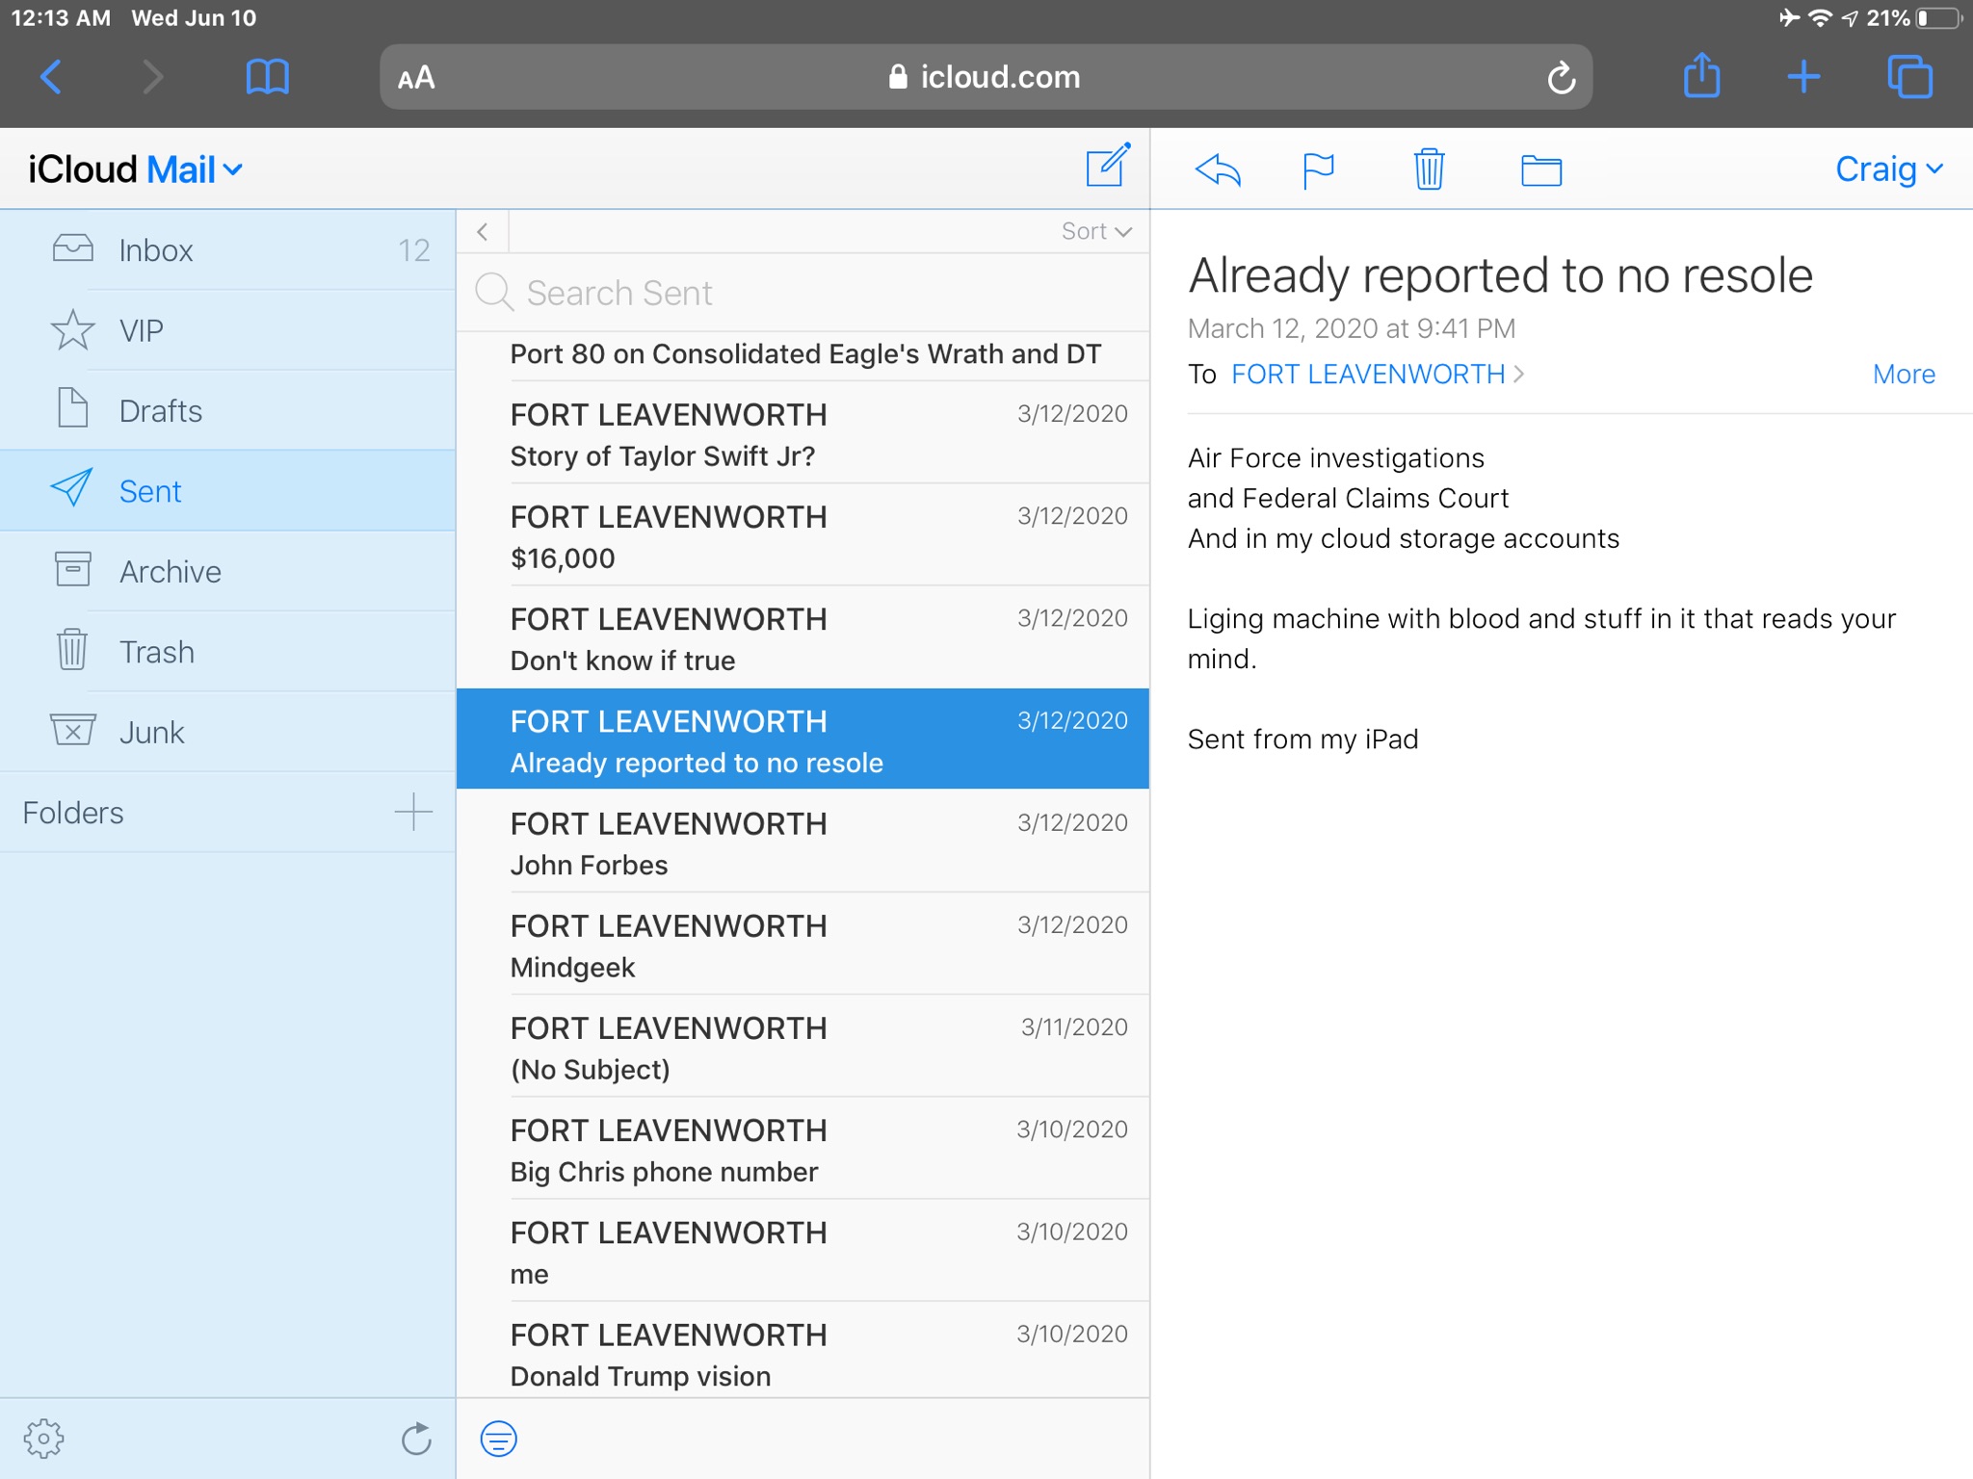Image resolution: width=1973 pixels, height=1479 pixels.
Task: Open the message with subject "me"
Action: tap(803, 1250)
